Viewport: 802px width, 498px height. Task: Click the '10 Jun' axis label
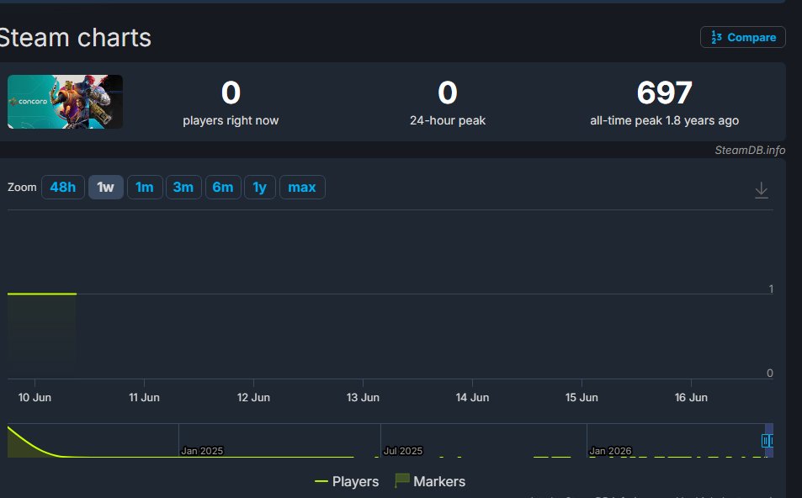(35, 397)
